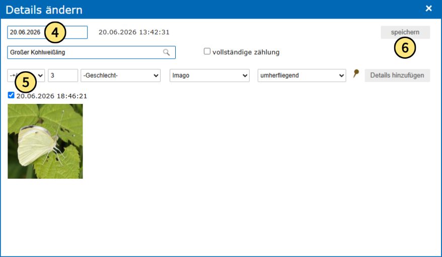Screen dimensions: 442x257
Task: Click the Details hinzufügen button
Action: click(397, 75)
